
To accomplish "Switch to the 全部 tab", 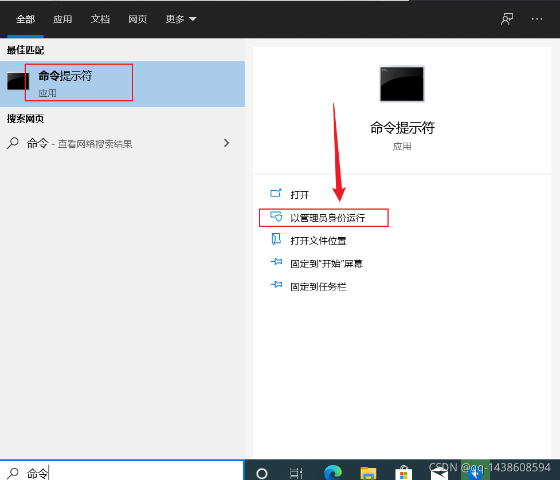I will (25, 19).
